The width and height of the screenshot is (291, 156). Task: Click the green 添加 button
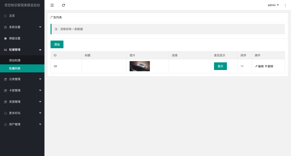(57, 45)
